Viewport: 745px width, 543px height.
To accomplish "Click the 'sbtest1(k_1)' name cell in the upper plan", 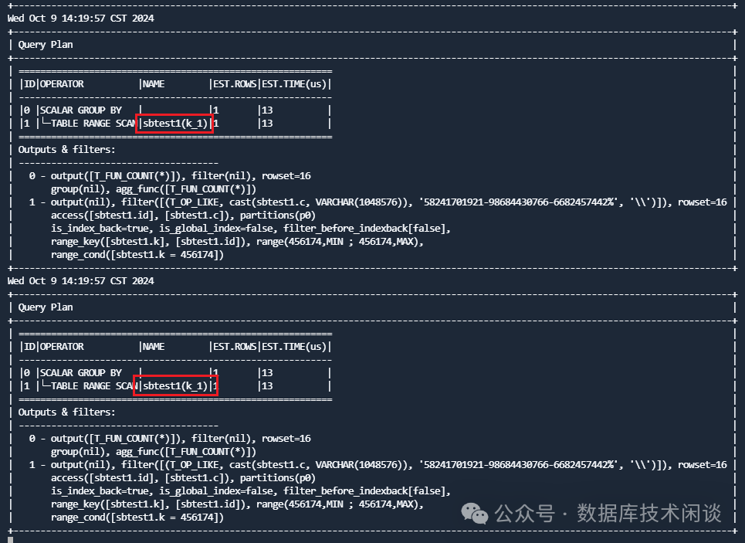I will coord(175,124).
